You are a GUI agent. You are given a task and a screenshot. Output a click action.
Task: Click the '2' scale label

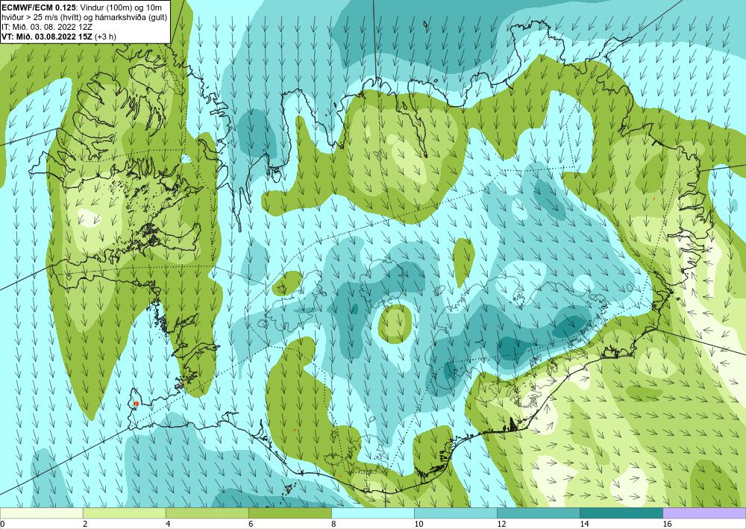(x=85, y=524)
